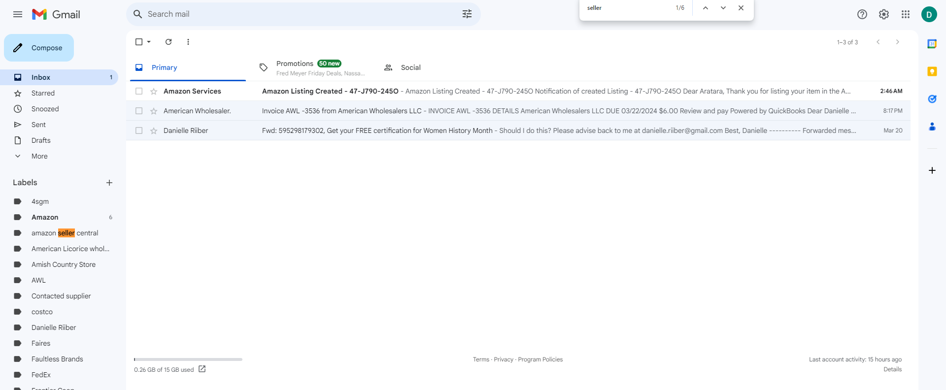Viewport: 946px width, 390px height.
Task: Star the Danielle Riiber email
Action: point(154,130)
